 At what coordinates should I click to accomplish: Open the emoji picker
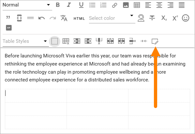pos(186,18)
